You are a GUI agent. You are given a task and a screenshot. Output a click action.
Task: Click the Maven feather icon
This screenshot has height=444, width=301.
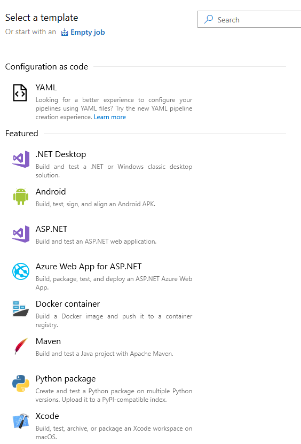coord(21,346)
